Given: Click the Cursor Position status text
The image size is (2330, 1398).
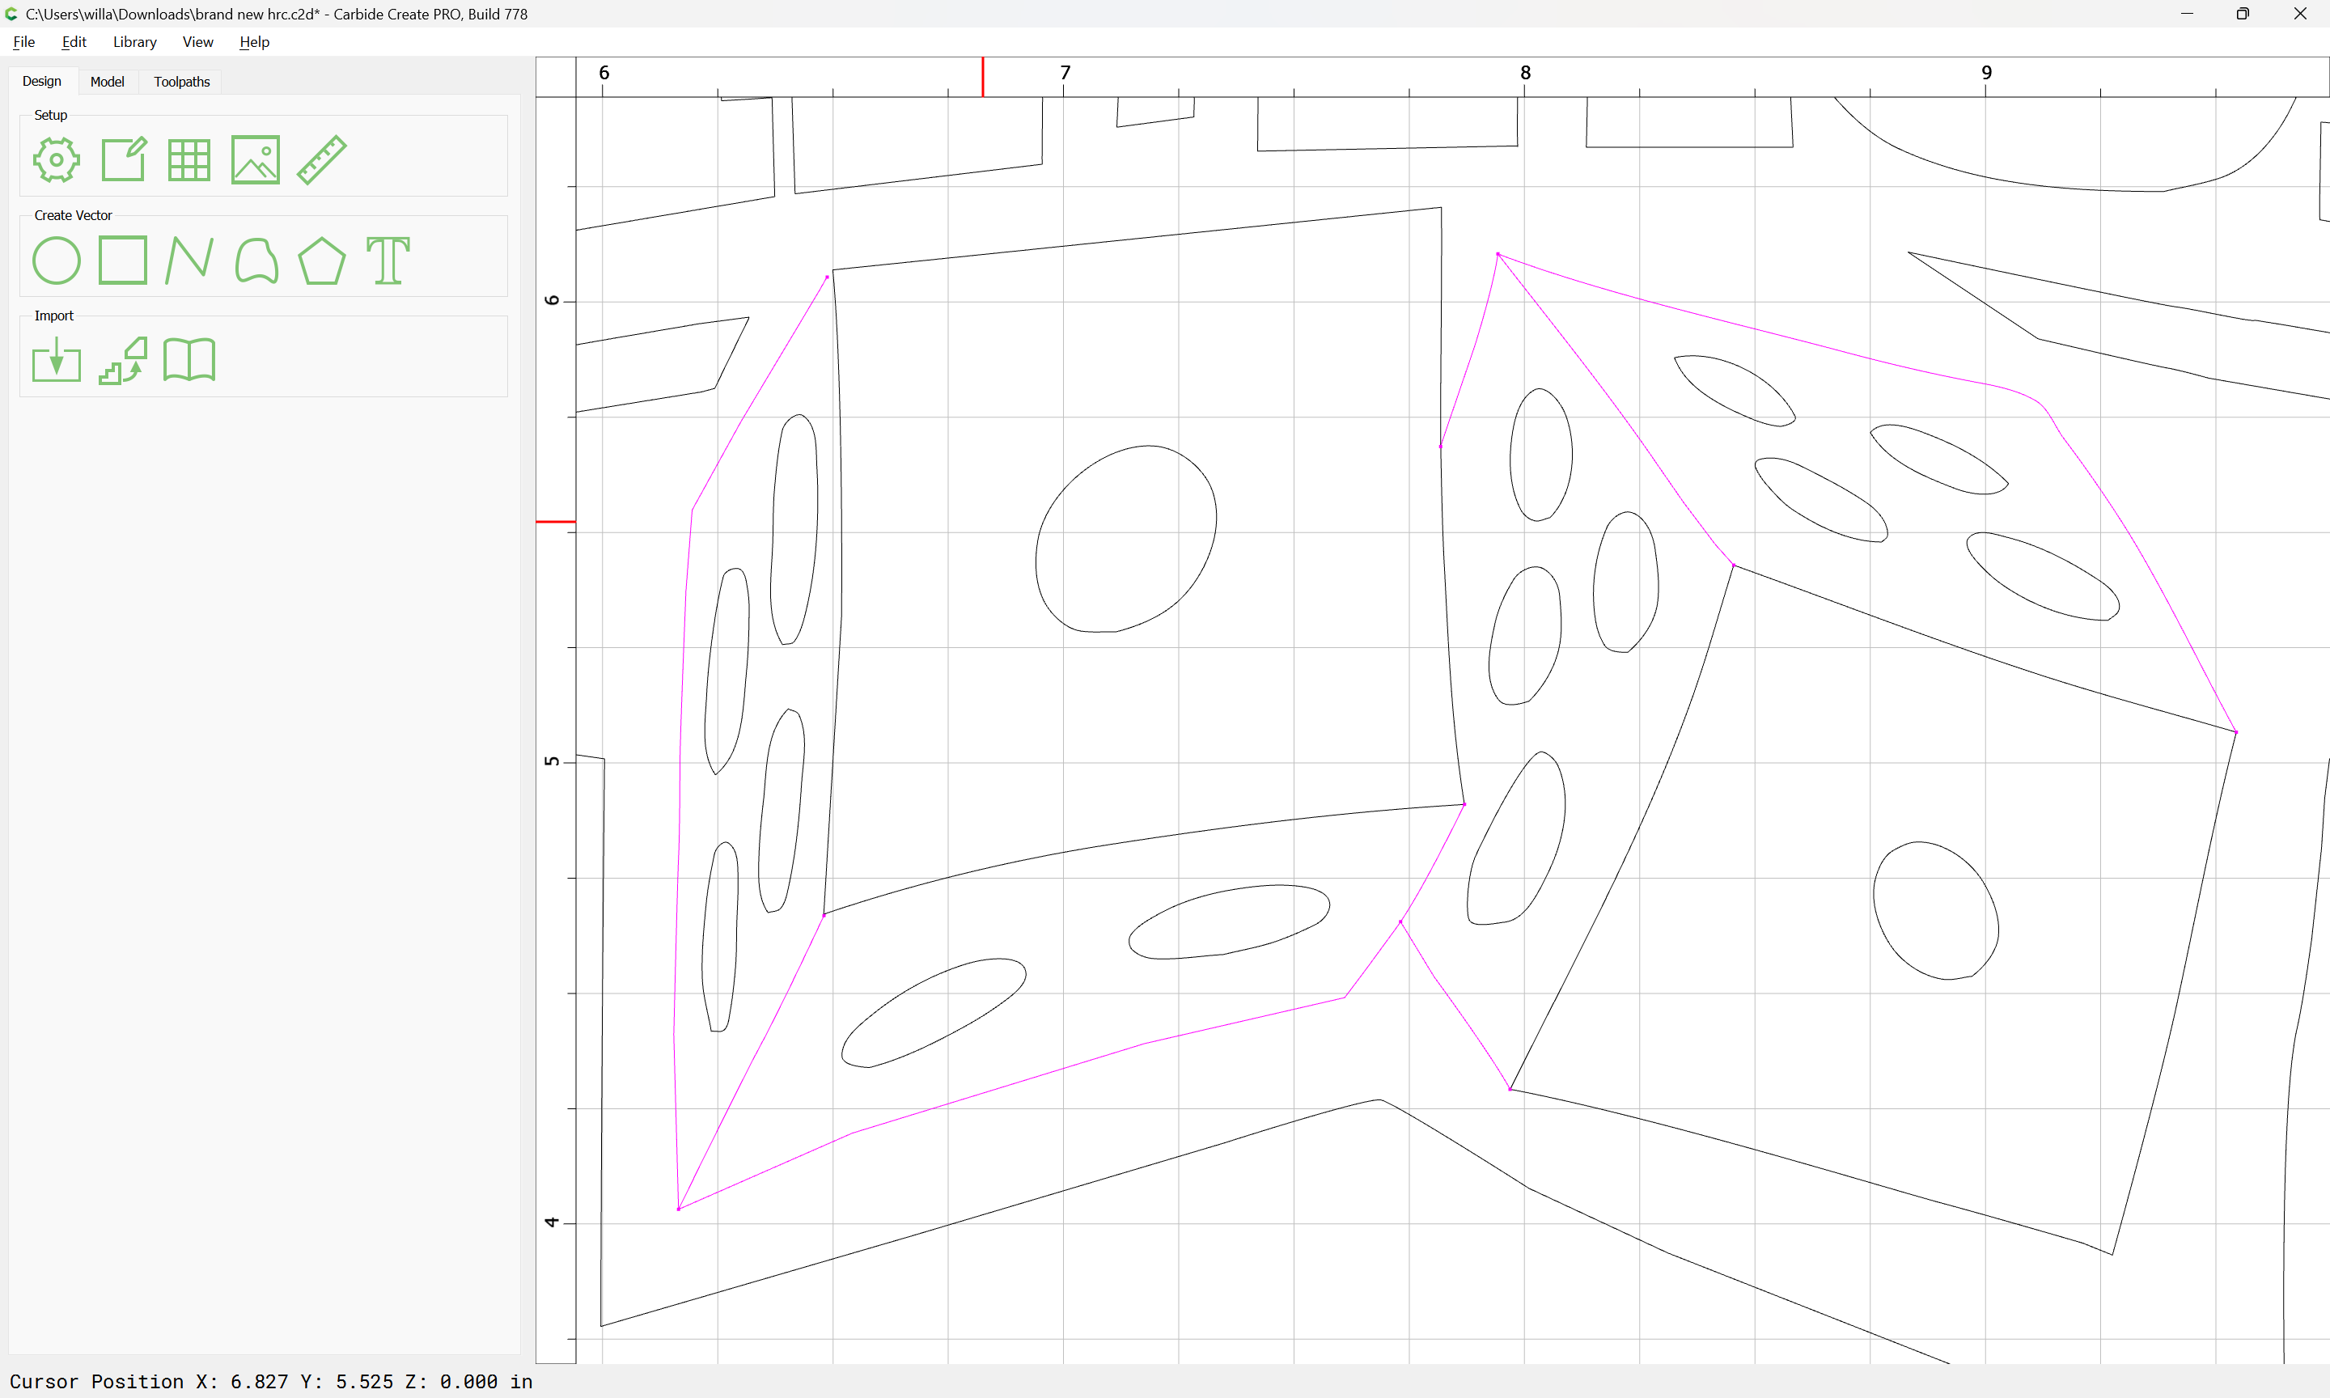Looking at the screenshot, I should click(271, 1381).
